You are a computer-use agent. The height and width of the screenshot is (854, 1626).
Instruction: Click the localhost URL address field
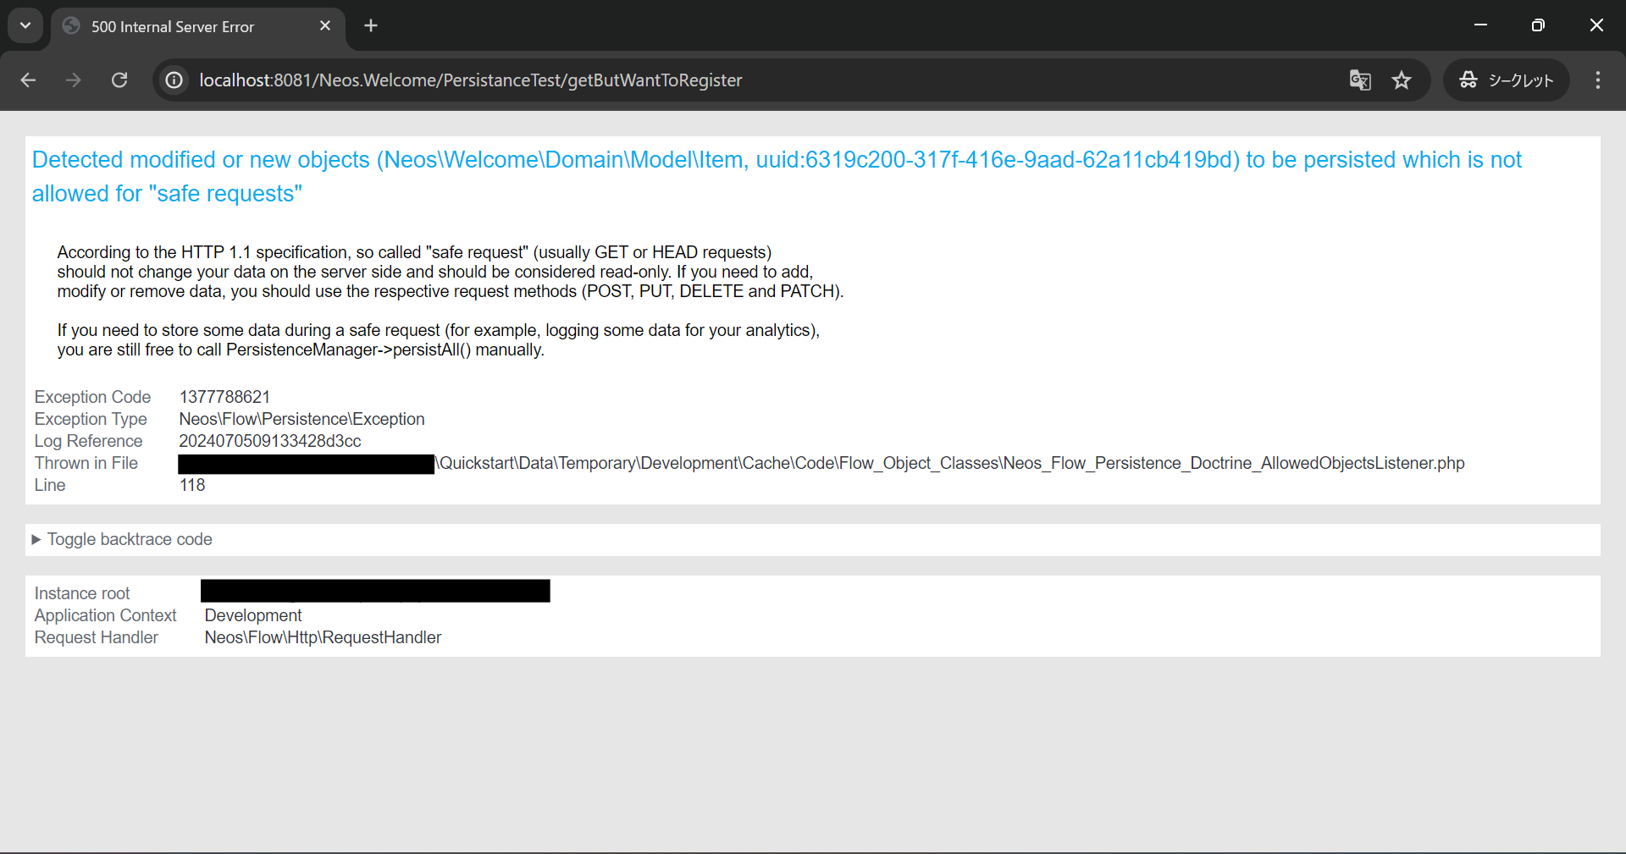pos(471,80)
